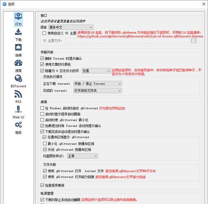
Task: Expand the 语言 language dropdown
Action: coord(71,27)
